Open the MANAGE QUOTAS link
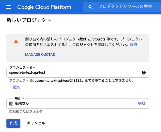Viewport: 161px width, 132px height. click(40, 54)
